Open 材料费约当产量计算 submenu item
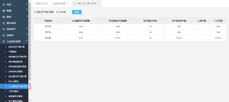This screenshot has height=102, width=229. [18, 57]
